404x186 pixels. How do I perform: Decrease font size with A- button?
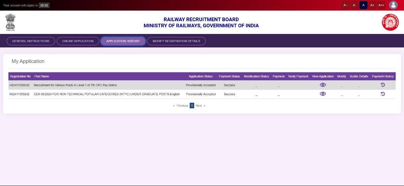click(354, 5)
